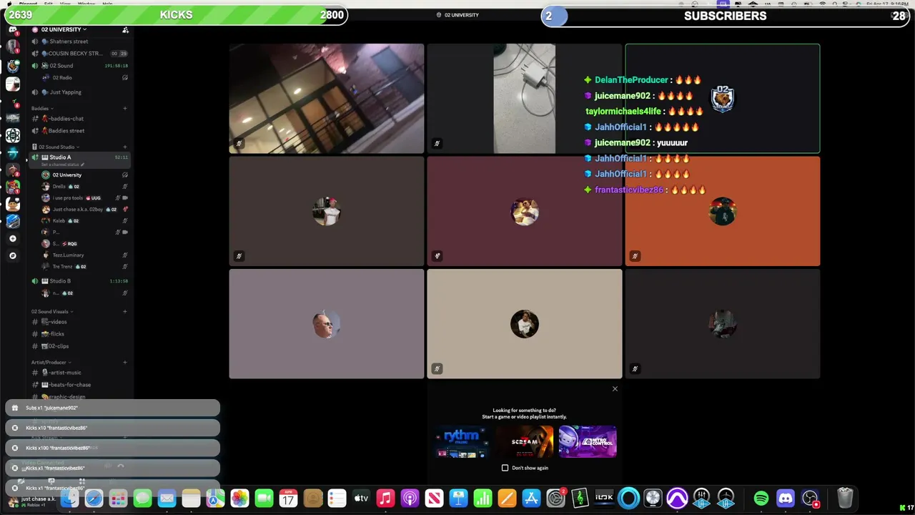The height and width of the screenshot is (515, 915).
Task: Click user Tre Trenz in Studio A
Action: pyautogui.click(x=84, y=267)
